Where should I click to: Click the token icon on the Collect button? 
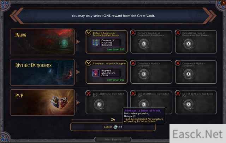click(115, 127)
